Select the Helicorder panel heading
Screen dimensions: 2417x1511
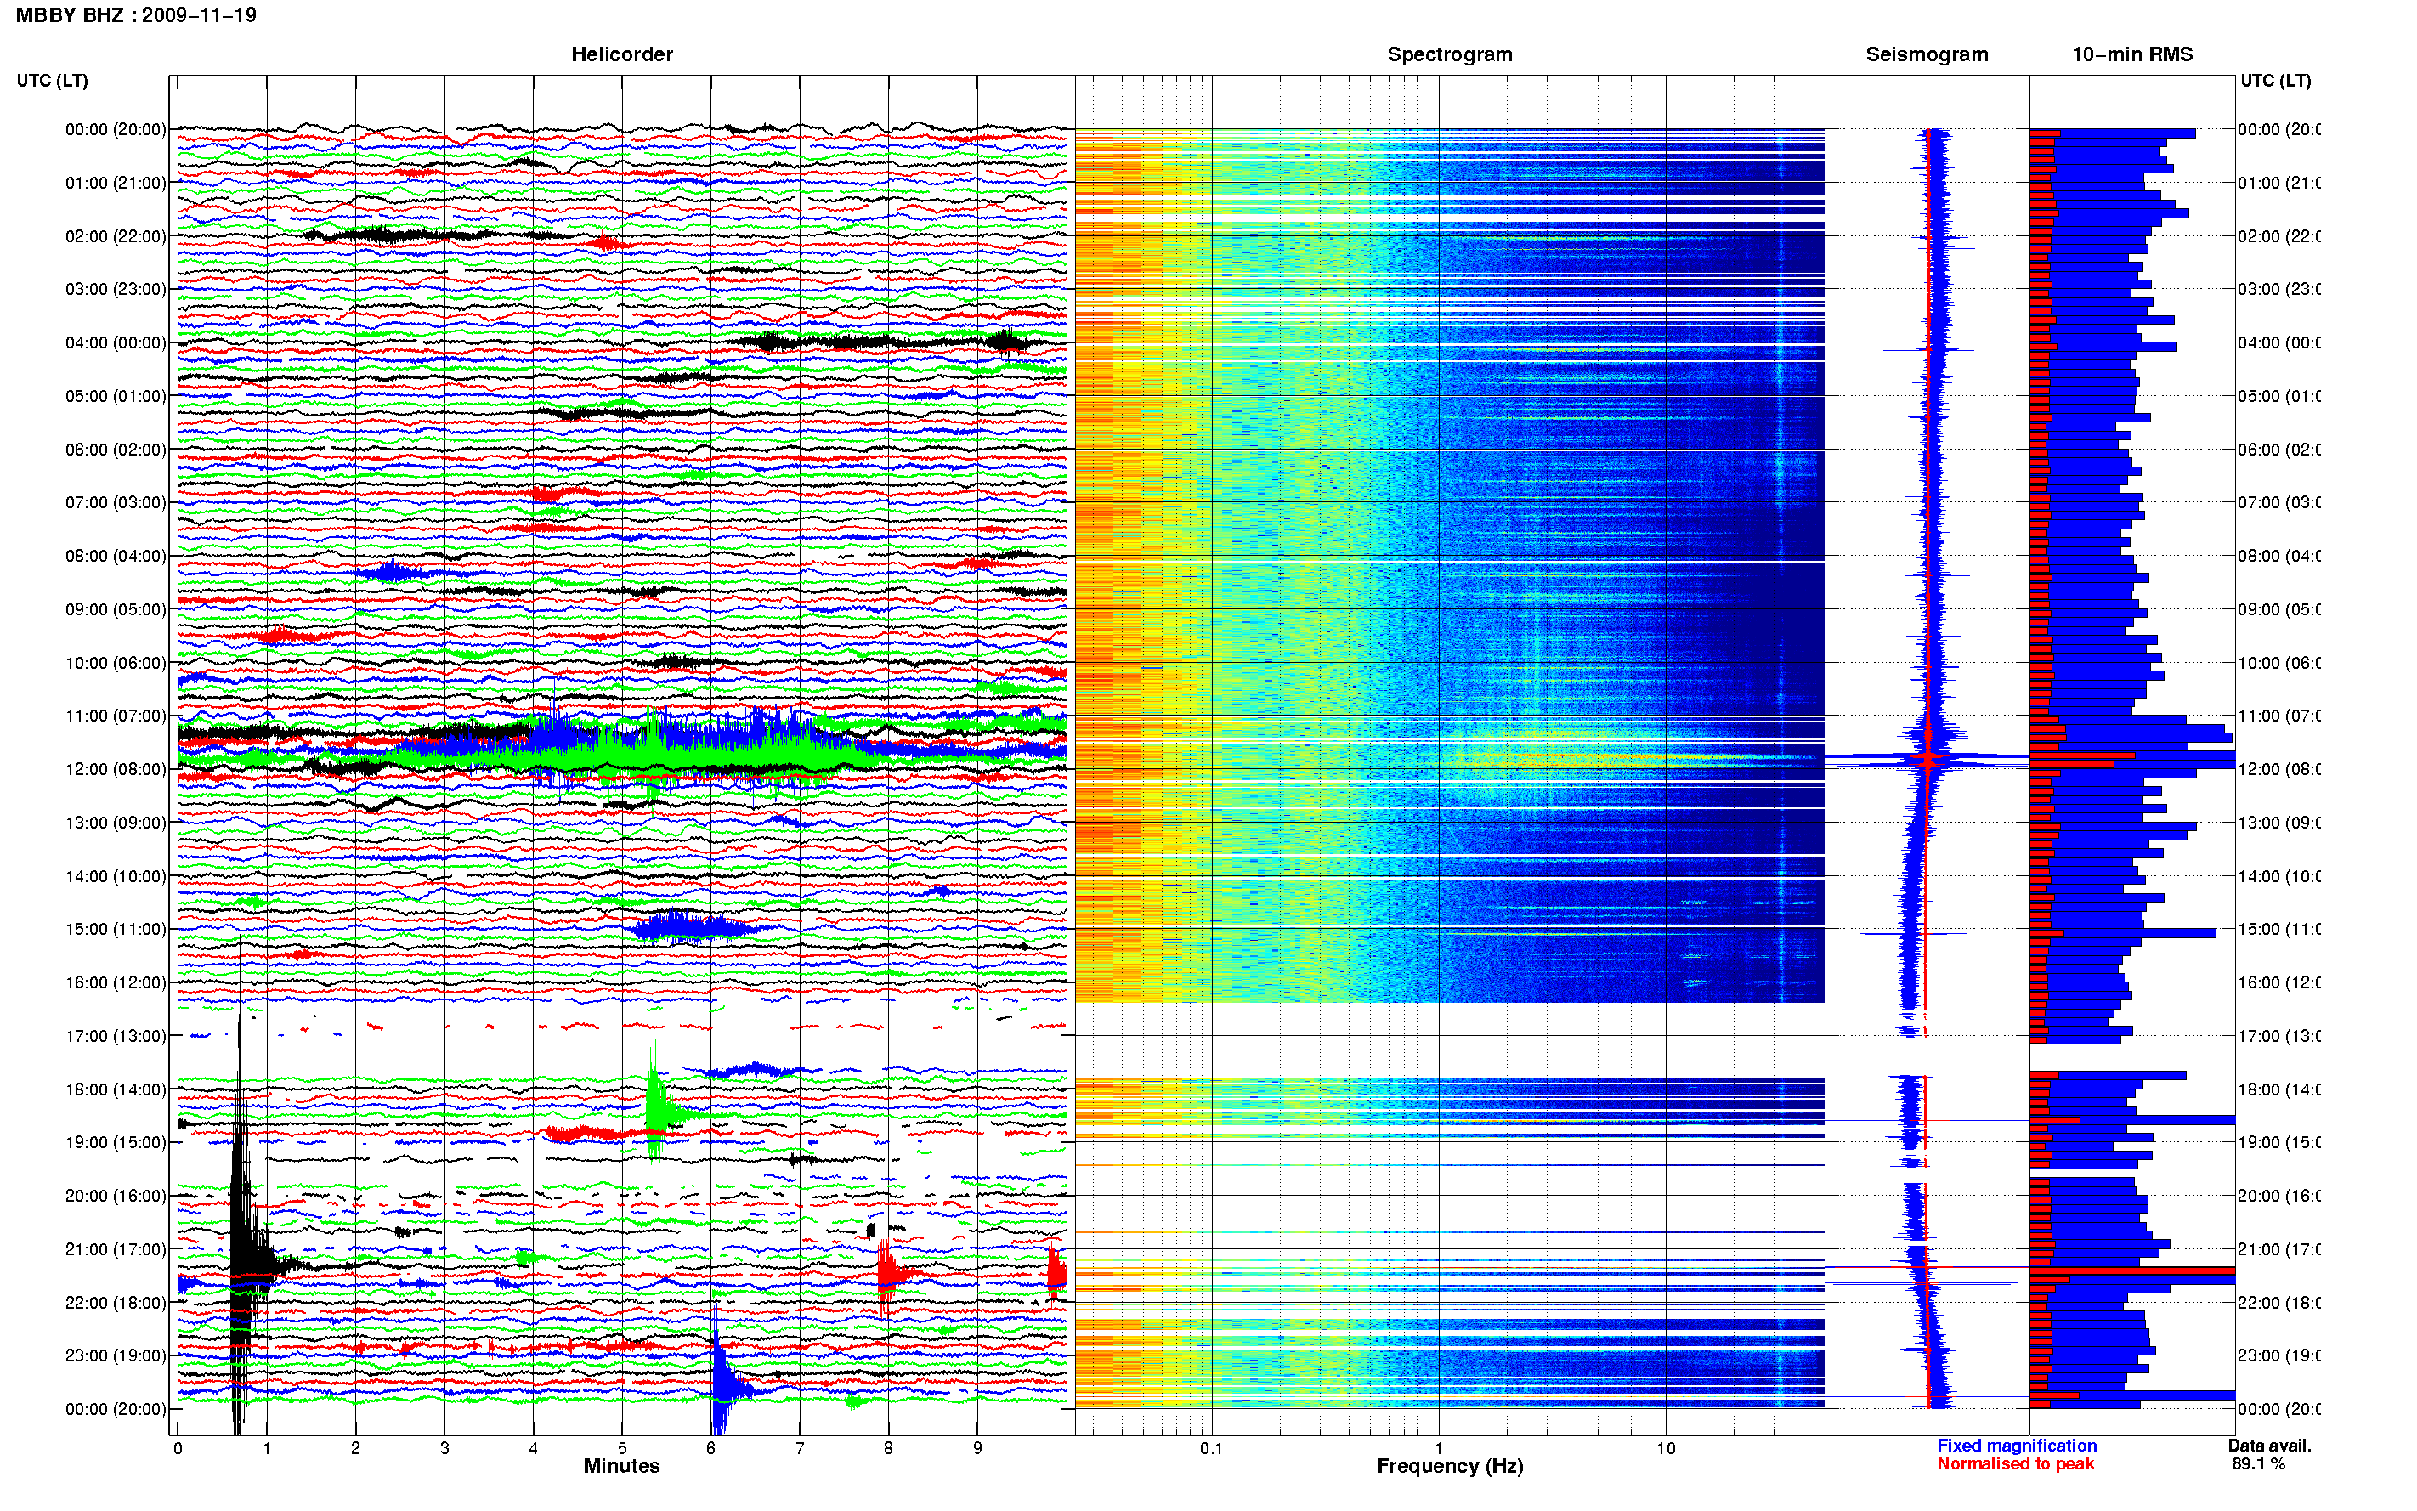[x=621, y=54]
